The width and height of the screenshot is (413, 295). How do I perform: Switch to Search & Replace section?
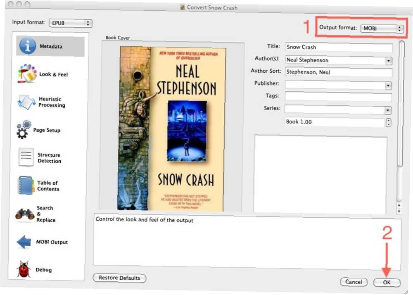pyautogui.click(x=46, y=214)
